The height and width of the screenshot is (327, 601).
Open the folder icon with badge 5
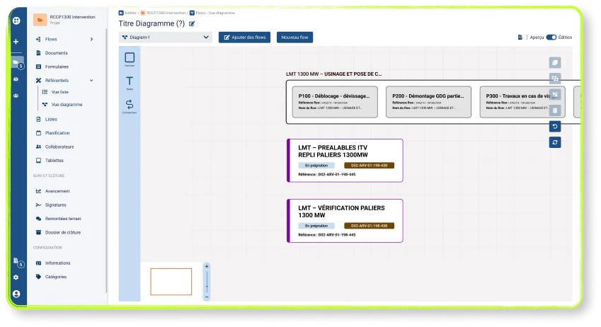coord(17,63)
